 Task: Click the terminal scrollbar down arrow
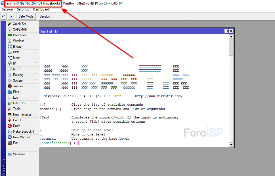pos(231,145)
